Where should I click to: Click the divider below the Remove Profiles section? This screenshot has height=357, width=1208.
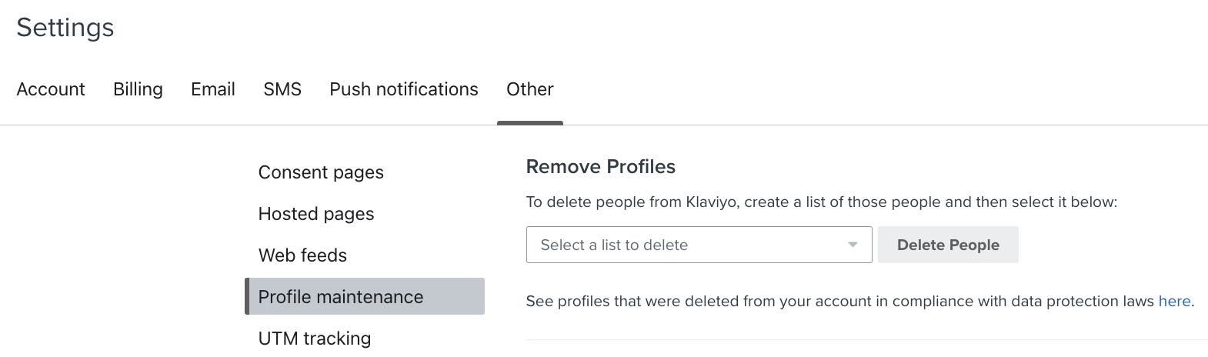tap(866, 339)
